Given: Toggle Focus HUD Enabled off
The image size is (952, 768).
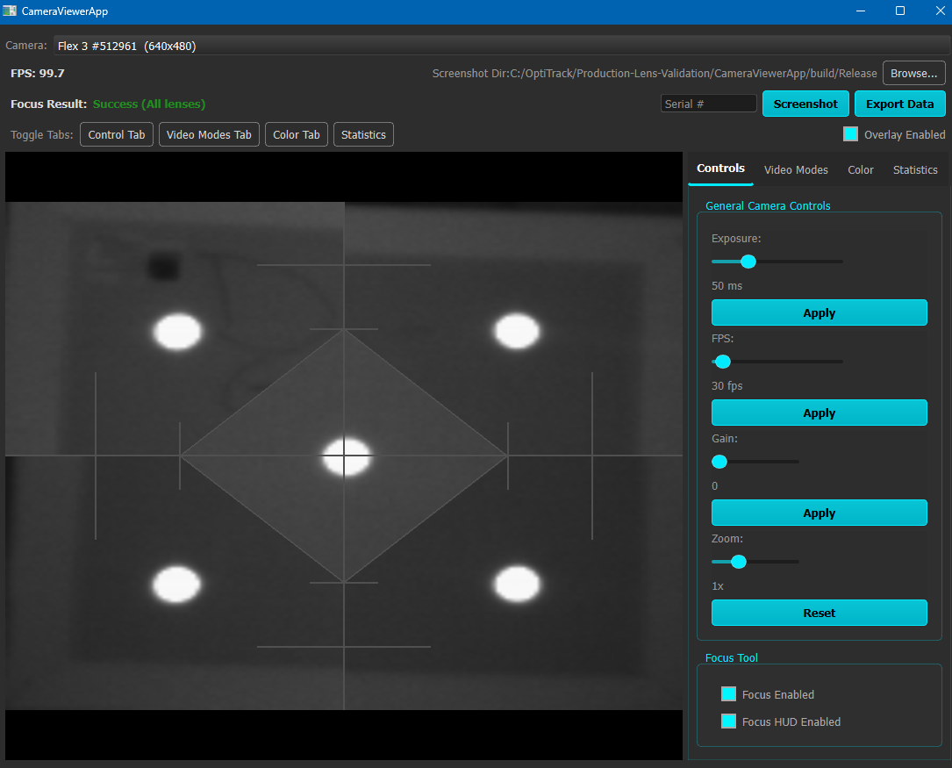Looking at the screenshot, I should click(x=728, y=721).
